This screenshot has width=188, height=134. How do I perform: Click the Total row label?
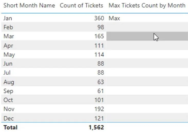tap(11, 127)
